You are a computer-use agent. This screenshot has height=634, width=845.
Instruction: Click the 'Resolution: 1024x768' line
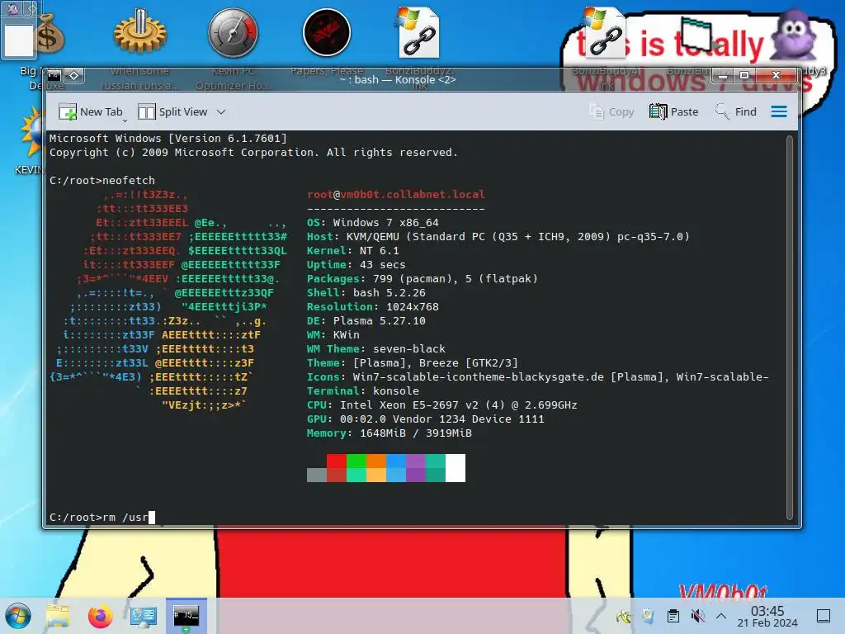point(373,307)
